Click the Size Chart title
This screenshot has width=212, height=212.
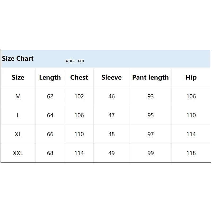pyautogui.click(x=18, y=59)
